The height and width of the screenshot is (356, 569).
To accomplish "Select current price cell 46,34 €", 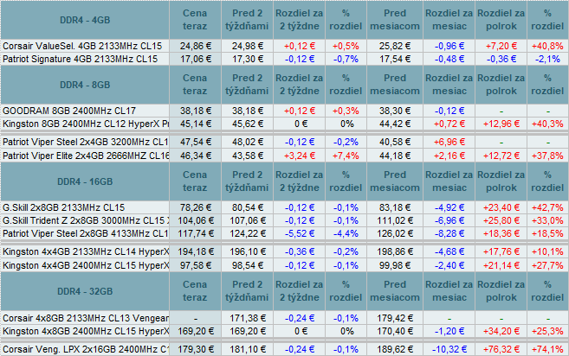I will (196, 156).
